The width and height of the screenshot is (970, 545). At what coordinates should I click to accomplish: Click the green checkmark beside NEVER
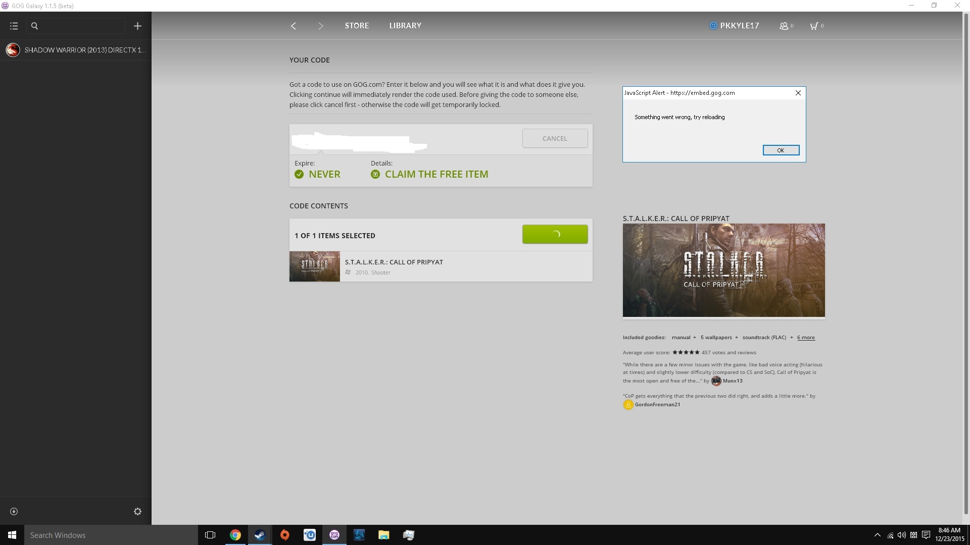tap(299, 174)
